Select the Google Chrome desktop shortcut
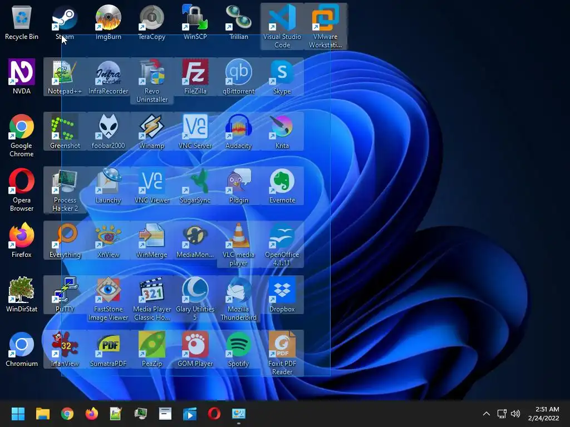 coord(22,135)
